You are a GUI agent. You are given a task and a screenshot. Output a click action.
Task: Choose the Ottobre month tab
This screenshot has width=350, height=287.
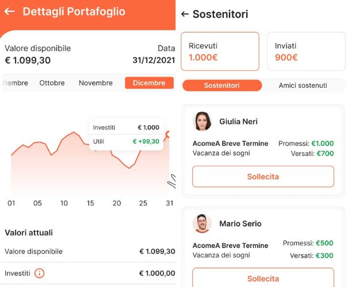coord(52,83)
